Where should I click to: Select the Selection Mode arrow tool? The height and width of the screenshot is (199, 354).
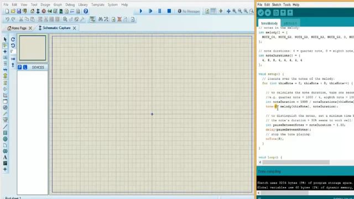click(x=5, y=39)
